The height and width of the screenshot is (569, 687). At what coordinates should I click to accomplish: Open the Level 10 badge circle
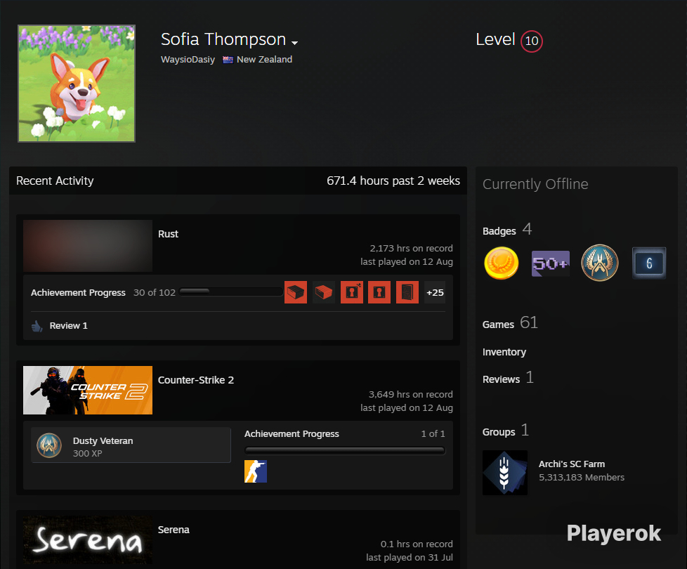point(532,41)
